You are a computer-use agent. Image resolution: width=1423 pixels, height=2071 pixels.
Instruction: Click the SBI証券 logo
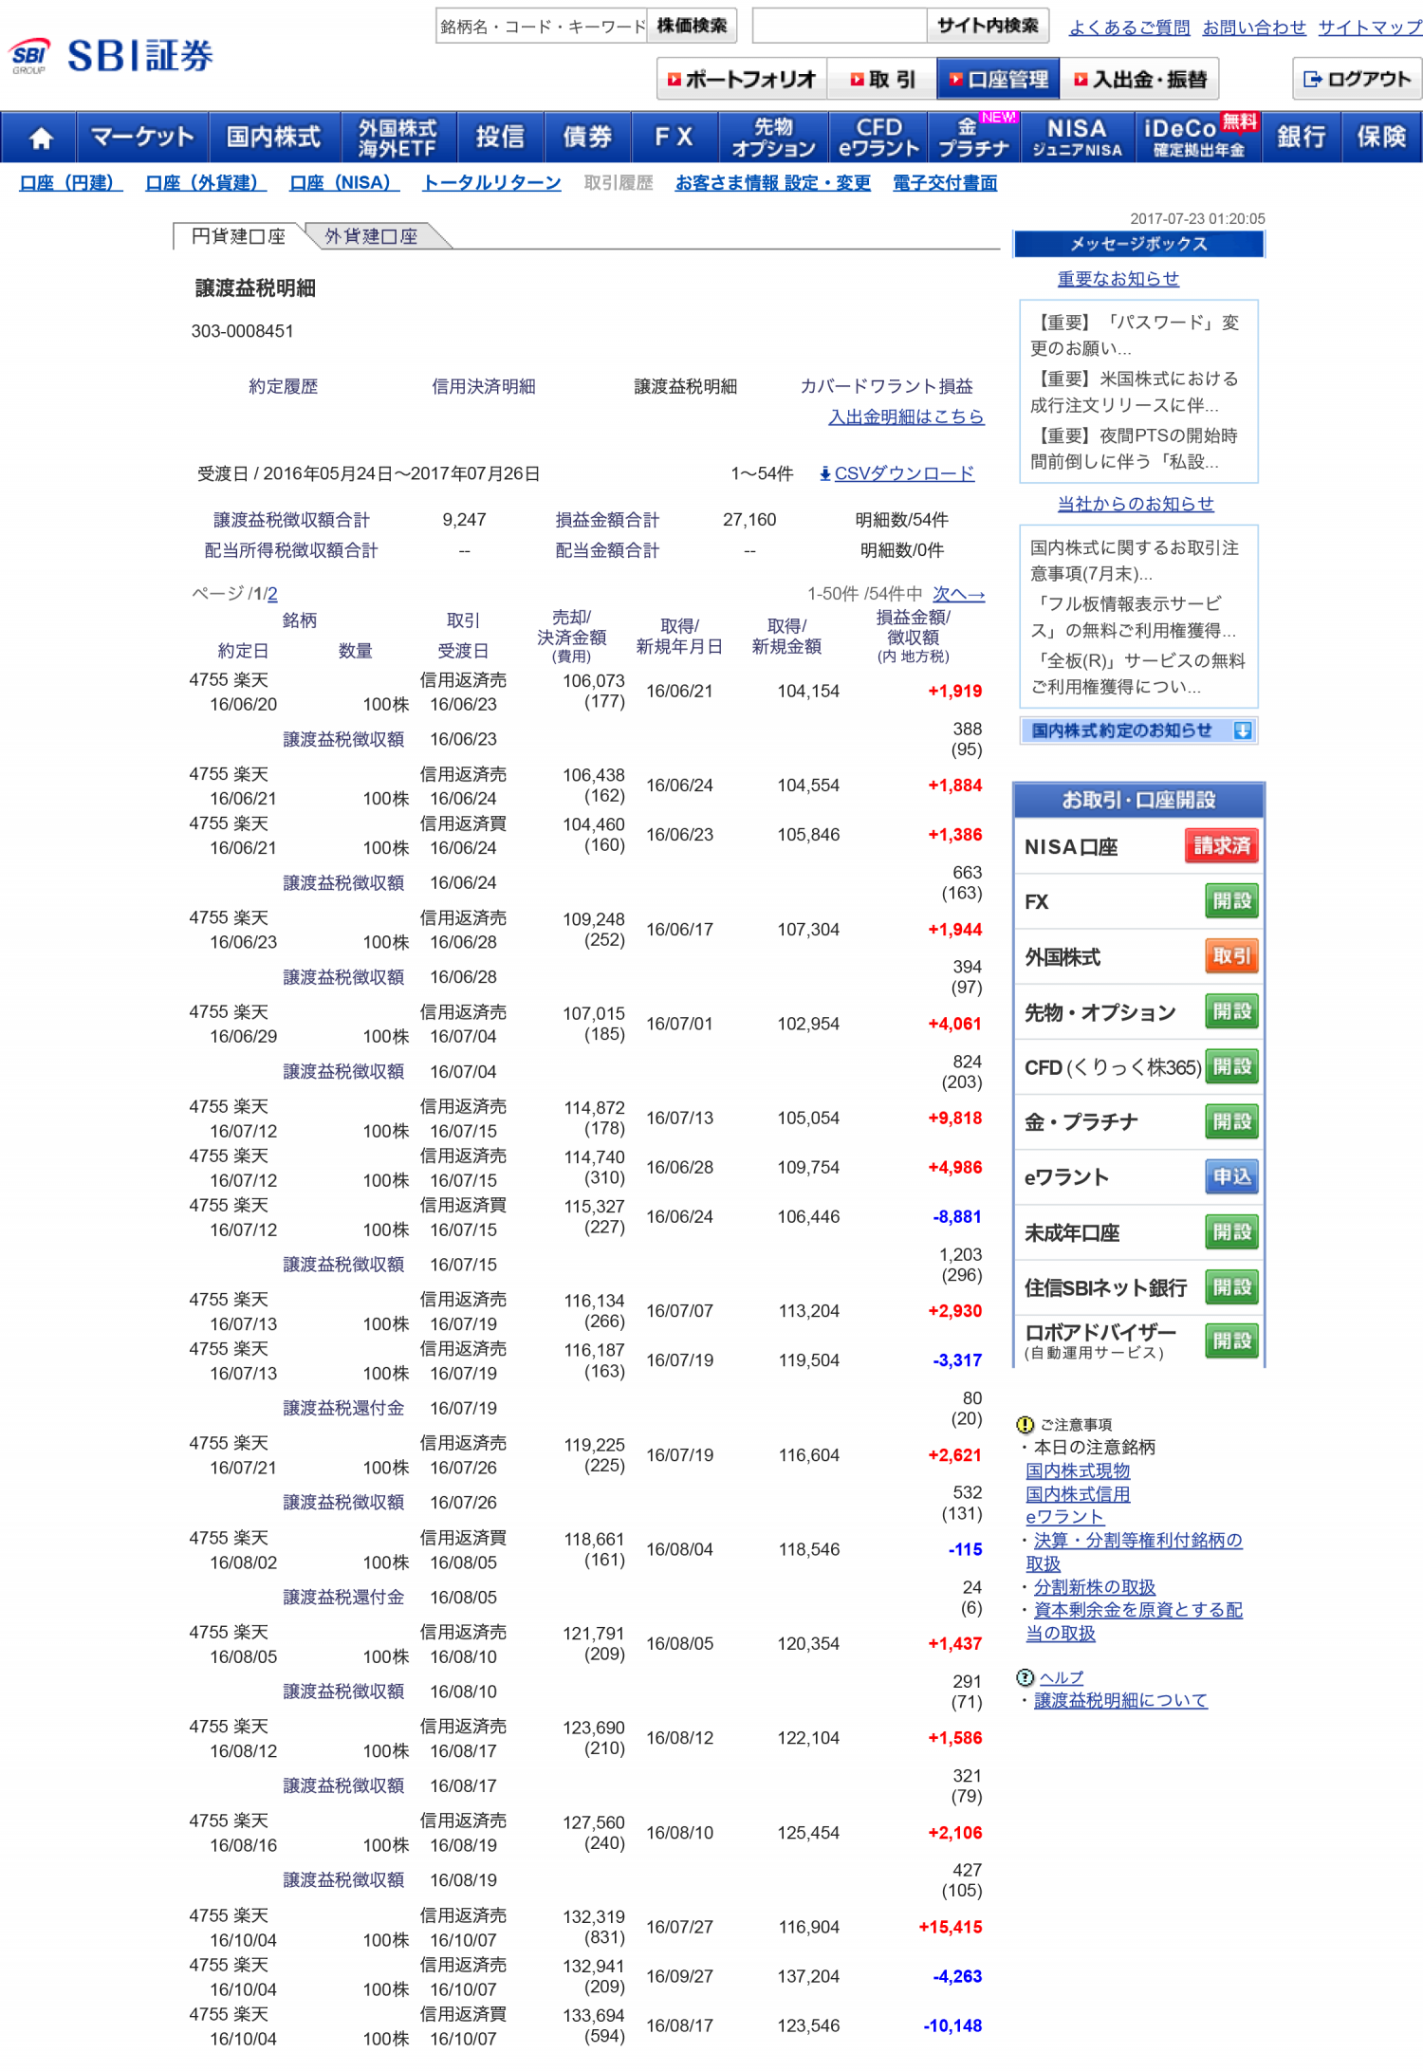click(112, 56)
